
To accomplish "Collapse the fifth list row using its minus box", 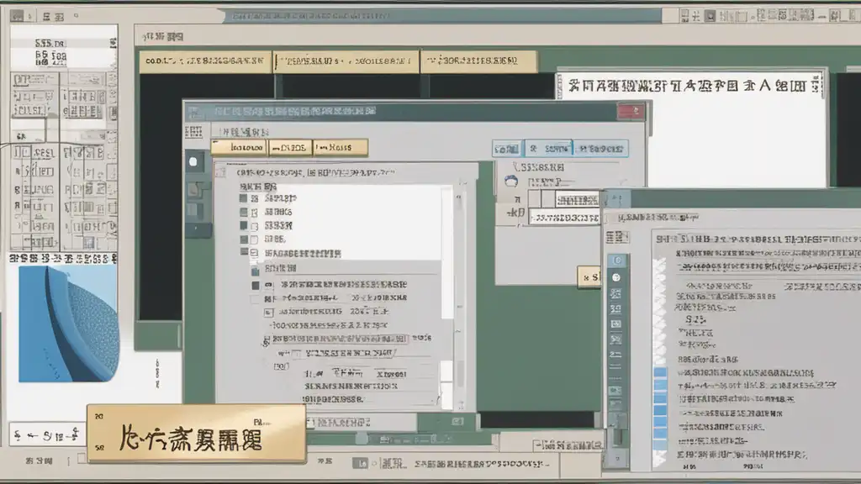I will 254,253.
